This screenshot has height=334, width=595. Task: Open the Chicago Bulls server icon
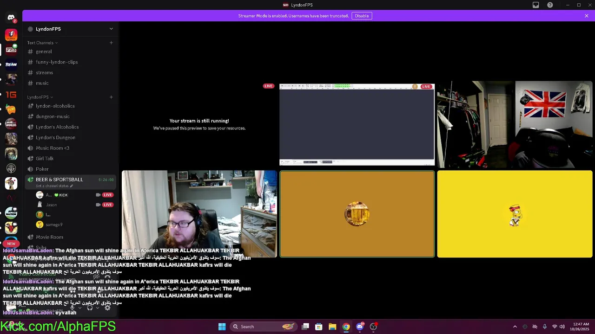[x=11, y=228]
